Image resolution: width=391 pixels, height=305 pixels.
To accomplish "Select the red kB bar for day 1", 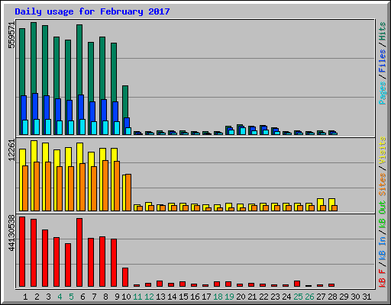I will point(22,252).
